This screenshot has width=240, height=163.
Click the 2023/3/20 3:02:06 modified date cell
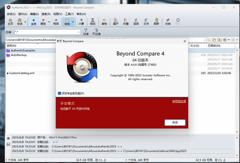click(219, 73)
